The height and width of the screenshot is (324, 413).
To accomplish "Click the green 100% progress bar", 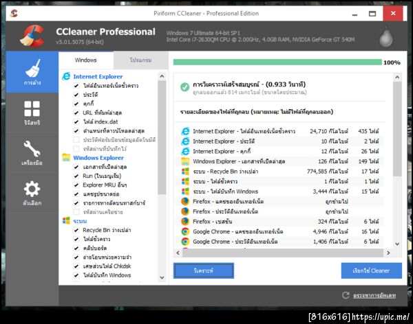I will click(x=277, y=62).
